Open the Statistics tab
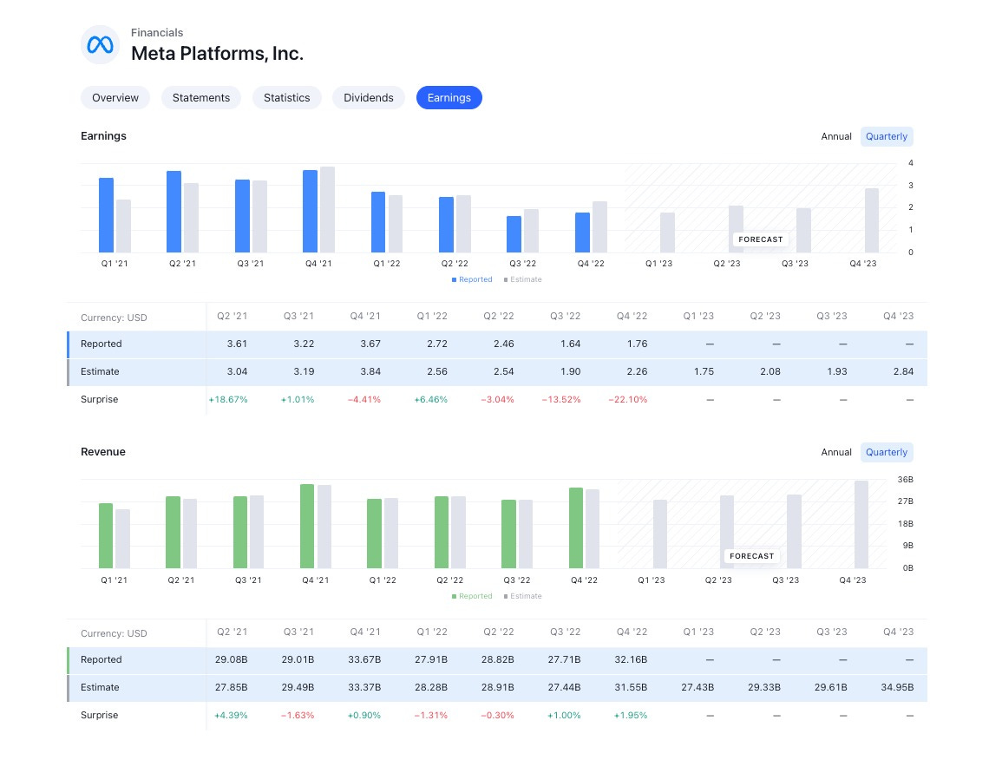The image size is (1002, 773). [x=286, y=98]
